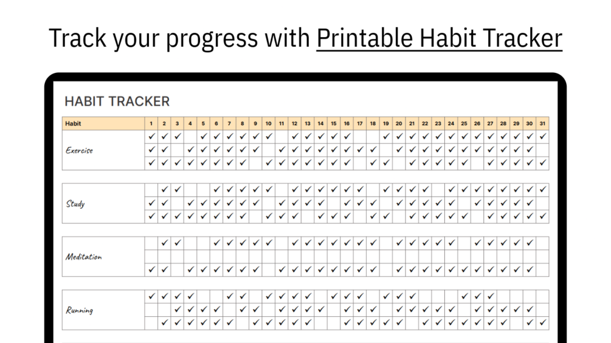The height and width of the screenshot is (343, 611).
Task: Select the day 16 column header
Action: coord(347,123)
